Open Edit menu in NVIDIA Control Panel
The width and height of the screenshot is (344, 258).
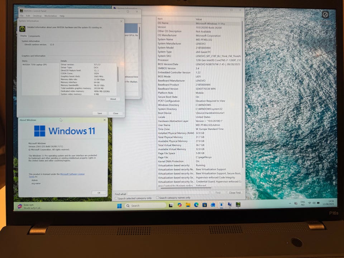[28, 16]
